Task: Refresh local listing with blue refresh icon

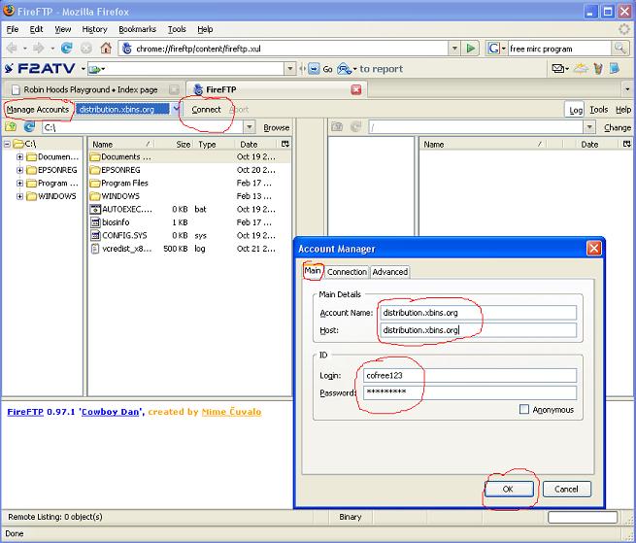Action: point(29,127)
